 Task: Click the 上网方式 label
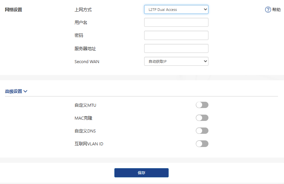(x=83, y=10)
